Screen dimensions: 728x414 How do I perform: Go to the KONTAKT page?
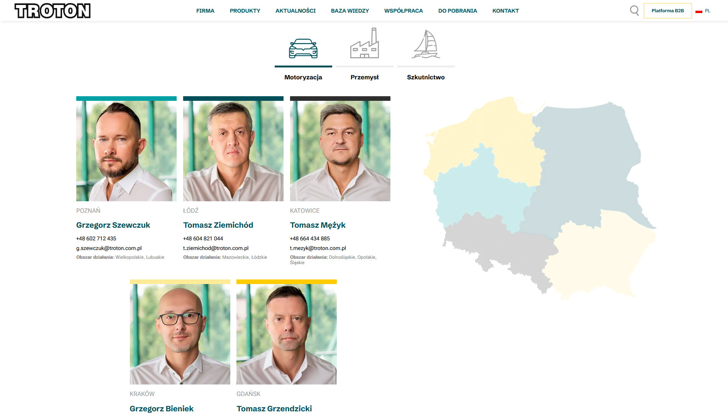point(505,11)
